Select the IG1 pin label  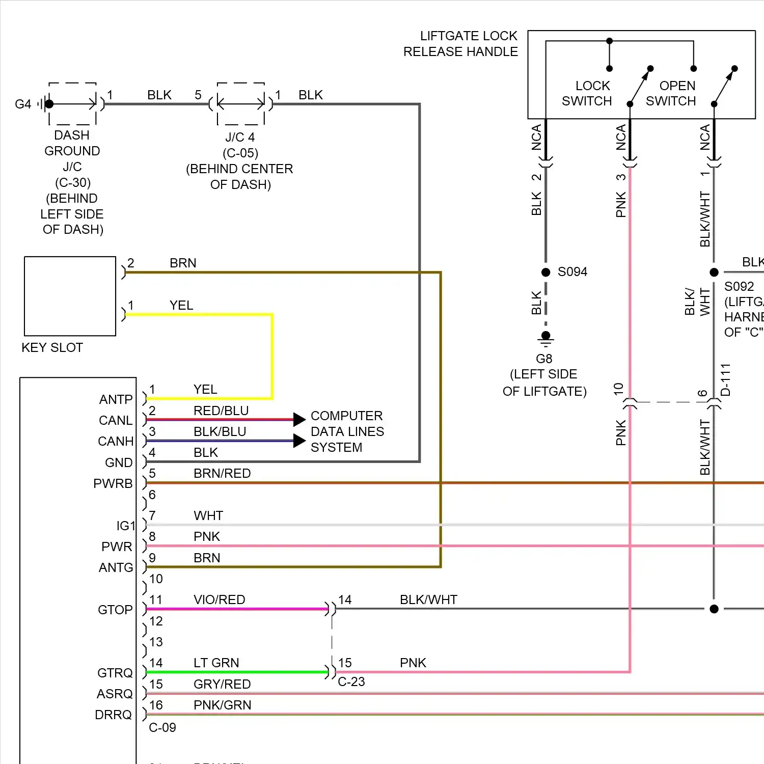point(126,526)
